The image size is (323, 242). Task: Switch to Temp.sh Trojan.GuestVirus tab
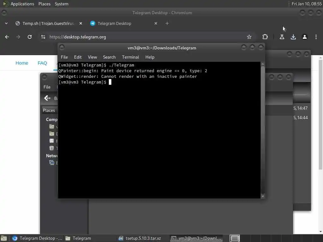coord(48,23)
